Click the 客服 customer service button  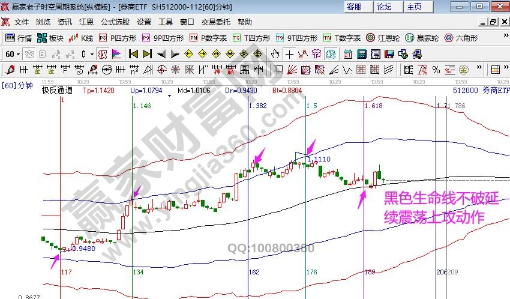355,7
